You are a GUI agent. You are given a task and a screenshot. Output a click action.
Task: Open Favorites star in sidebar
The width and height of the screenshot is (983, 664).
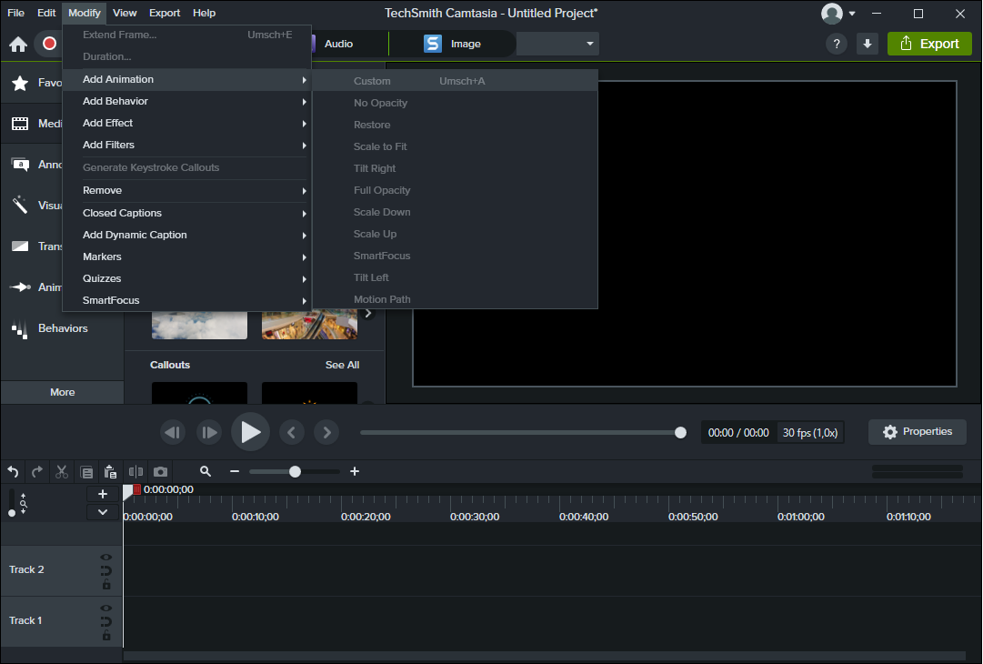(20, 83)
